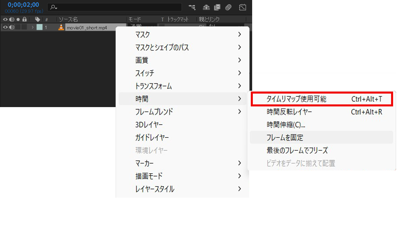Enable frame blending filmstrip icon
The height and width of the screenshot is (225, 410).
pyautogui.click(x=217, y=7)
